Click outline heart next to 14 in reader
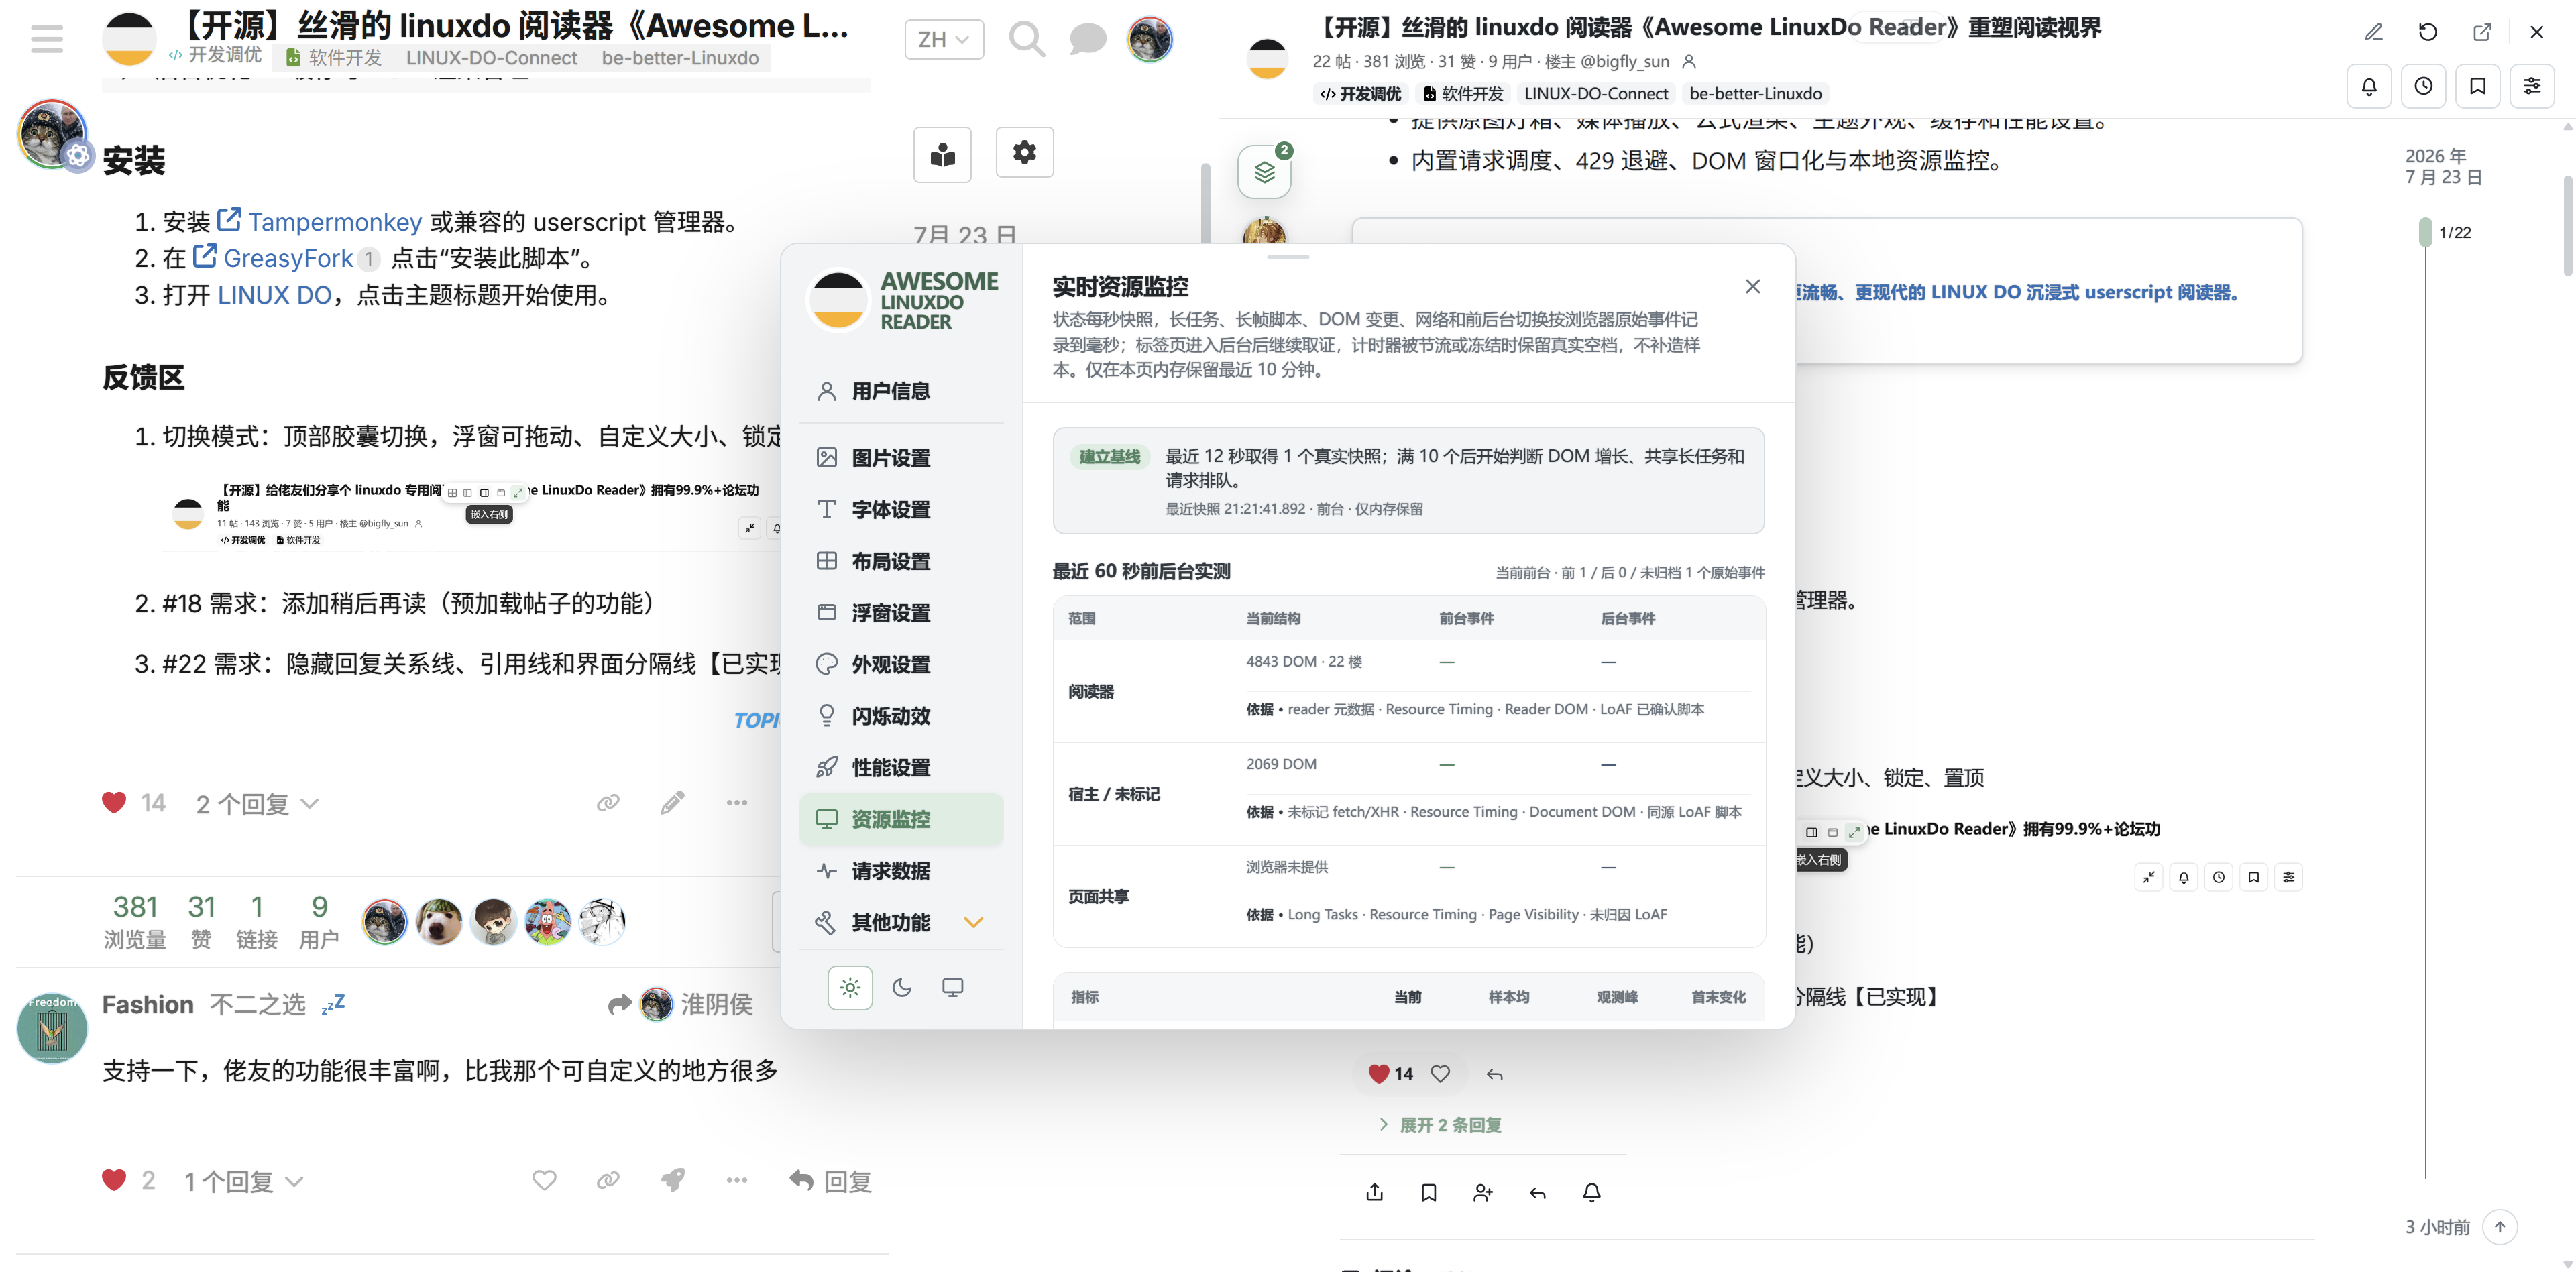This screenshot has width=2576, height=1272. point(1440,1073)
